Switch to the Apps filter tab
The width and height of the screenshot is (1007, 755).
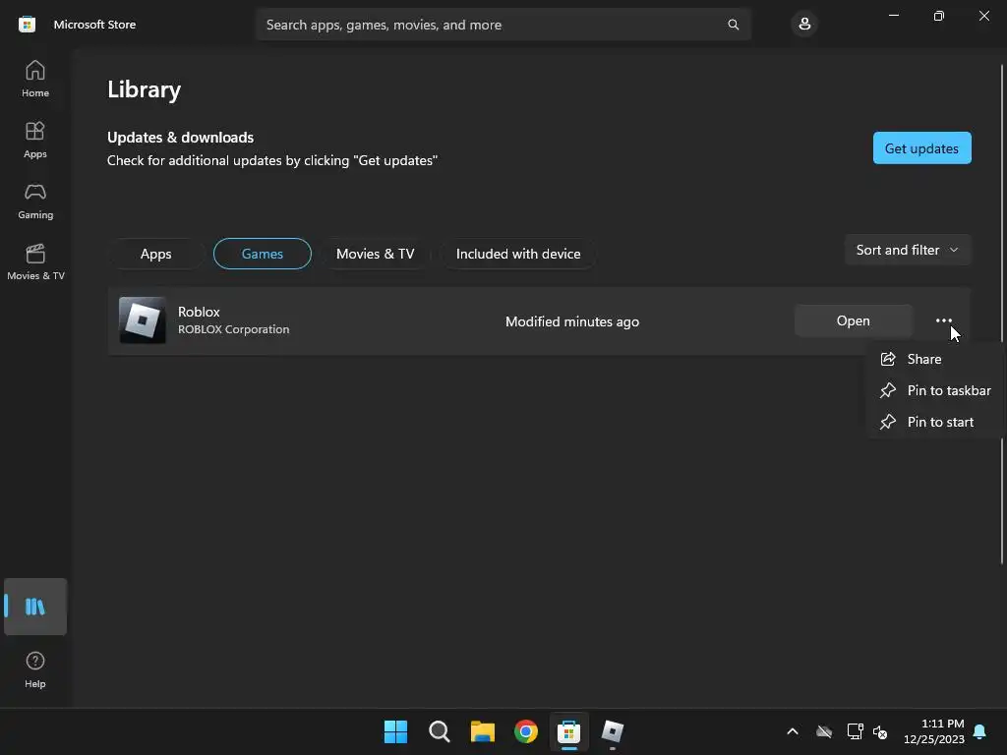coord(156,254)
